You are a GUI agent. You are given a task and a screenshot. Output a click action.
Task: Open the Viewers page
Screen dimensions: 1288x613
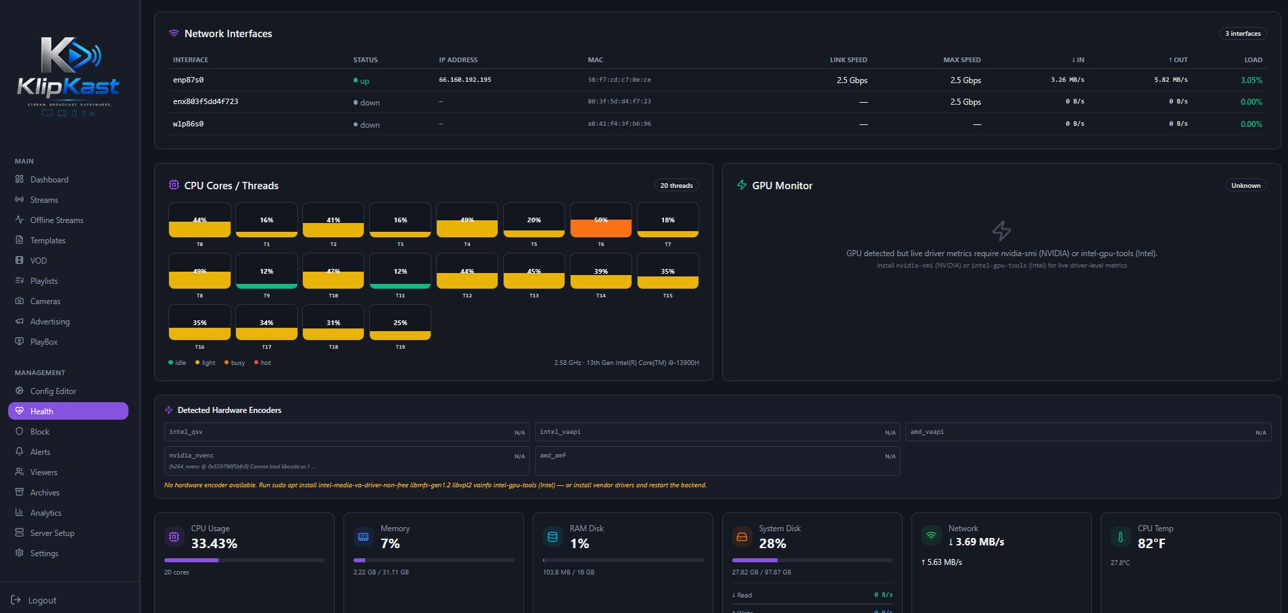(68, 472)
